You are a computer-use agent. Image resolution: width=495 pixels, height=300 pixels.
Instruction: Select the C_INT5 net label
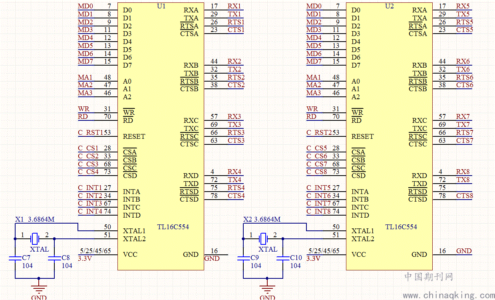tap(318, 188)
